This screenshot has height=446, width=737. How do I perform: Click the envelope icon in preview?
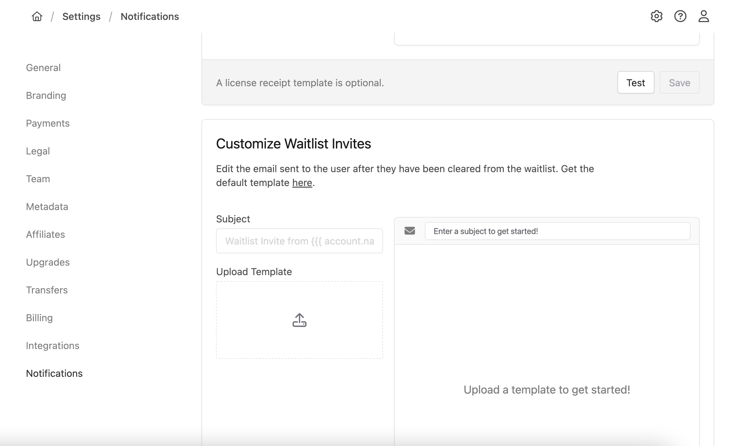pos(410,231)
